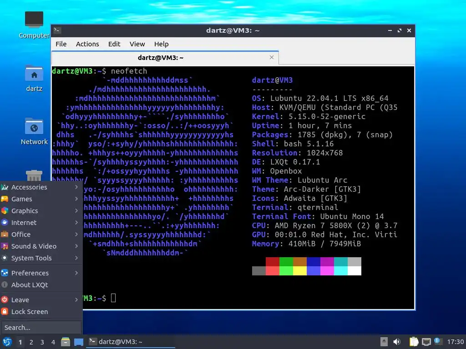Open the File menu in QTerminal
466x349 pixels.
pyautogui.click(x=61, y=44)
